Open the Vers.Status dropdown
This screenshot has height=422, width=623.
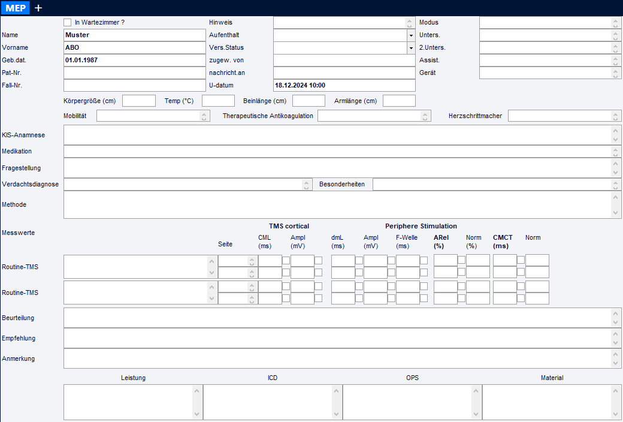411,48
